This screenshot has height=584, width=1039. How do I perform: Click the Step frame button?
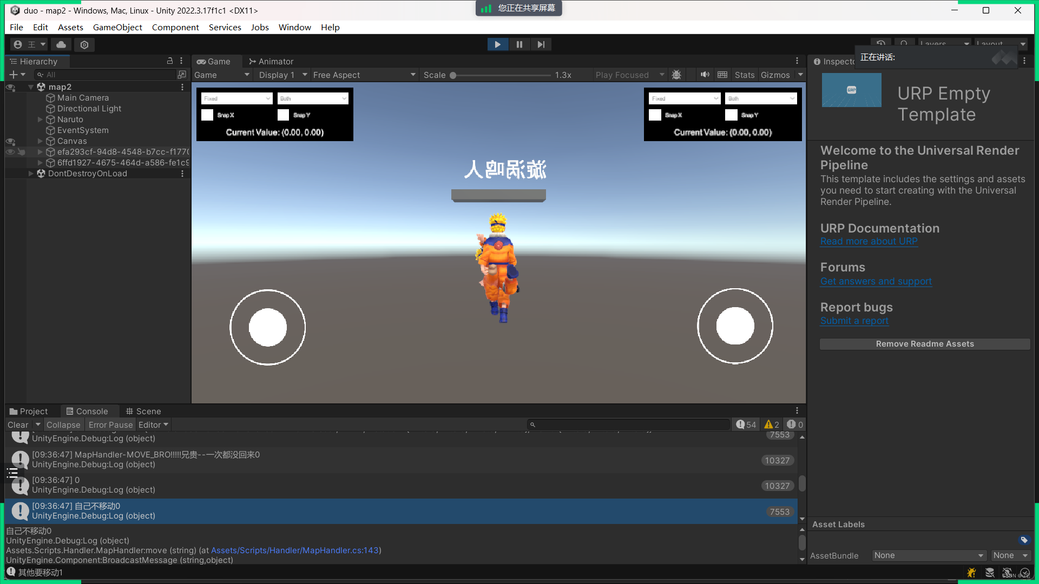pyautogui.click(x=541, y=44)
